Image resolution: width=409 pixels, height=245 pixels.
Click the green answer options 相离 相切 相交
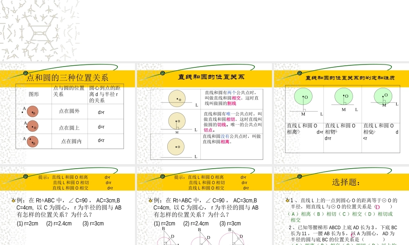[340, 216]
